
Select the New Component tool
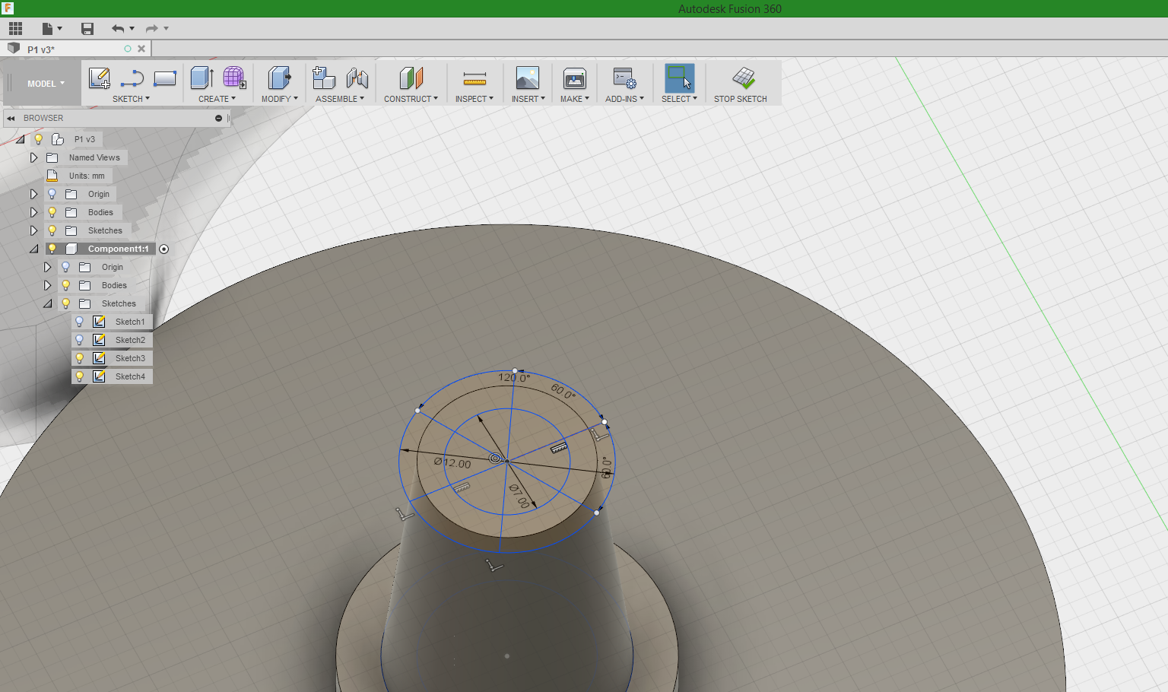pyautogui.click(x=324, y=78)
